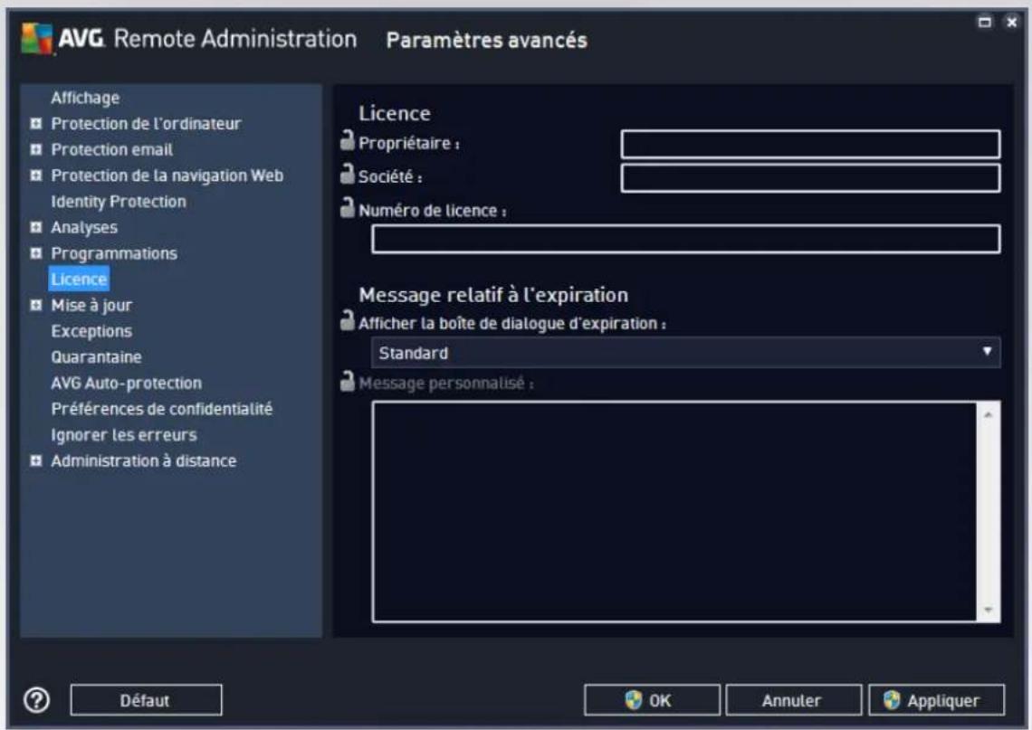Expand the Protection email node
This screenshot has width=1032, height=730.
(x=36, y=150)
